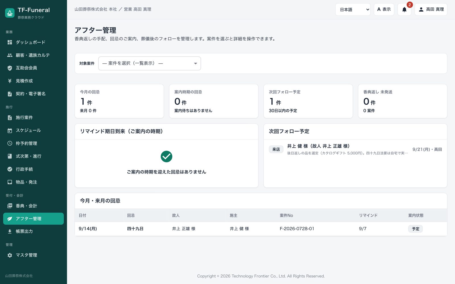Select the 次回フォロー予定 1 件 summary card
Image resolution: width=455 pixels, height=284 pixels.
[x=308, y=101]
